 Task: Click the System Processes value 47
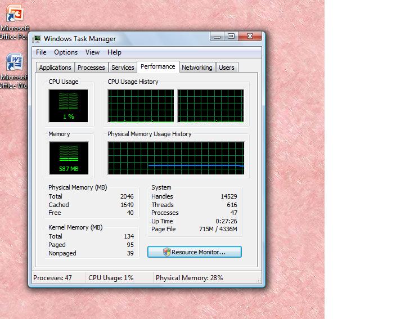pyautogui.click(x=234, y=213)
